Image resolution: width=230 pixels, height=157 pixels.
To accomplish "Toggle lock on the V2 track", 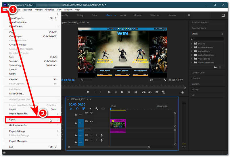I will pos(76,115).
